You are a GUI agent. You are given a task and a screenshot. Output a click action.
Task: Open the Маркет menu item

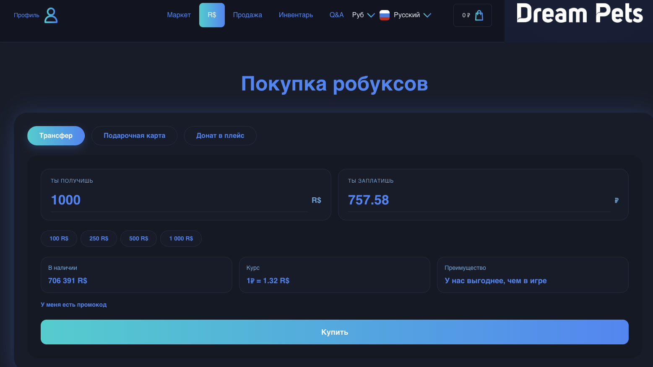(x=179, y=15)
